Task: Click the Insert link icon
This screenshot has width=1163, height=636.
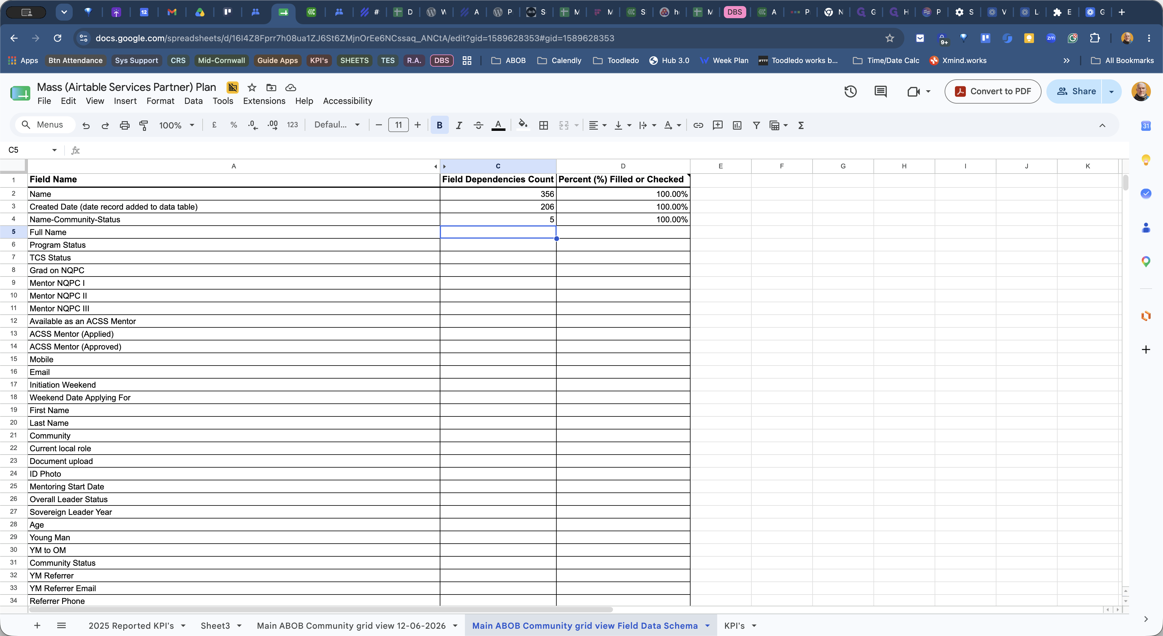Action: click(698, 125)
